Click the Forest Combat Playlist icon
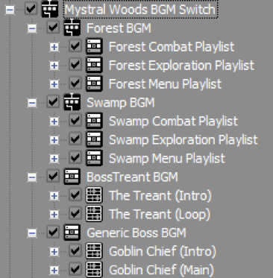Image resolution: width=273 pixels, height=278 pixels. [94, 46]
